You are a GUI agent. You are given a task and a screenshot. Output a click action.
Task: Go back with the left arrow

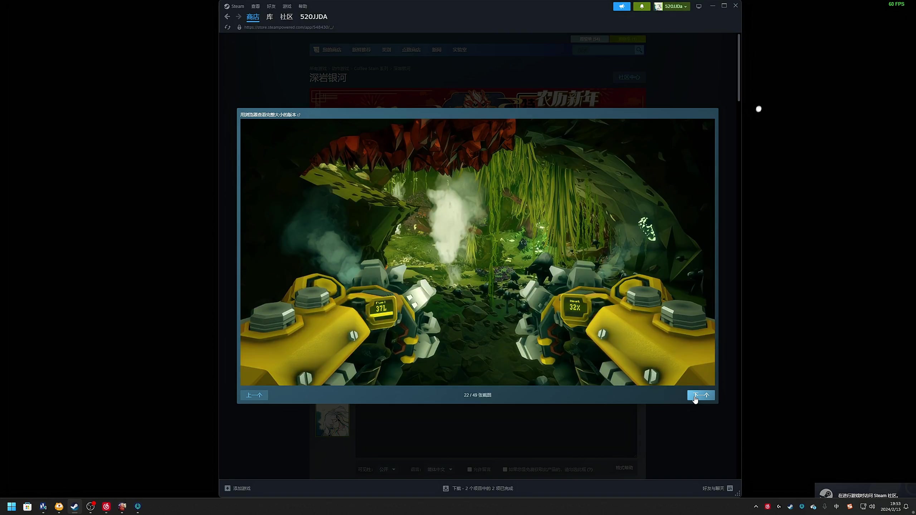pos(227,16)
